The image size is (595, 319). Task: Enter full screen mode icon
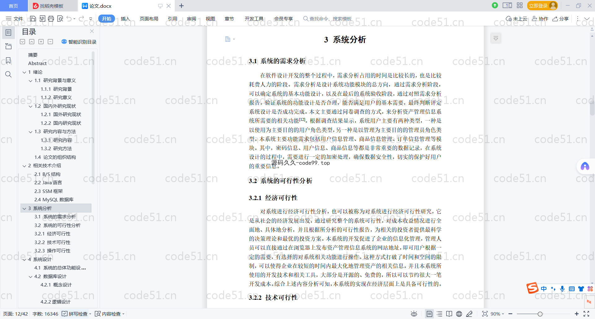[586, 314]
